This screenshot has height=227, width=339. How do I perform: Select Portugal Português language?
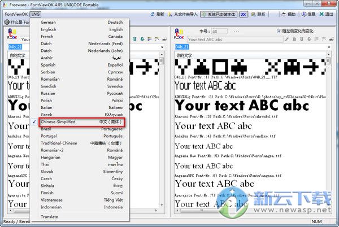point(80,136)
